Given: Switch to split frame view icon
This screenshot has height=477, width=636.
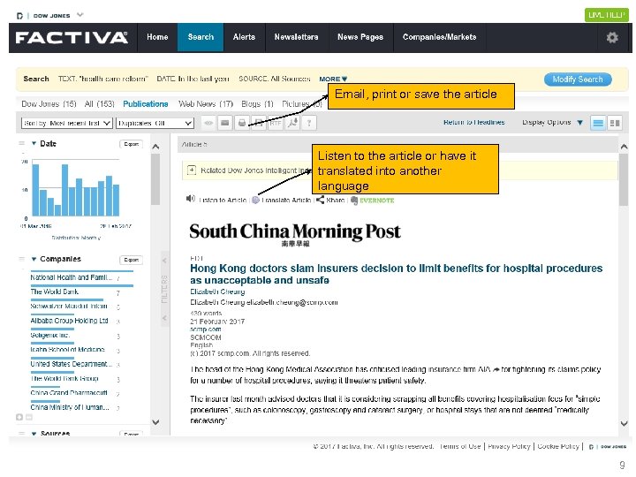Looking at the screenshot, I should pos(615,123).
